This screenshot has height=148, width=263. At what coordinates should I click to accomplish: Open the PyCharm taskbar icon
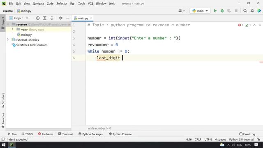[12, 145]
